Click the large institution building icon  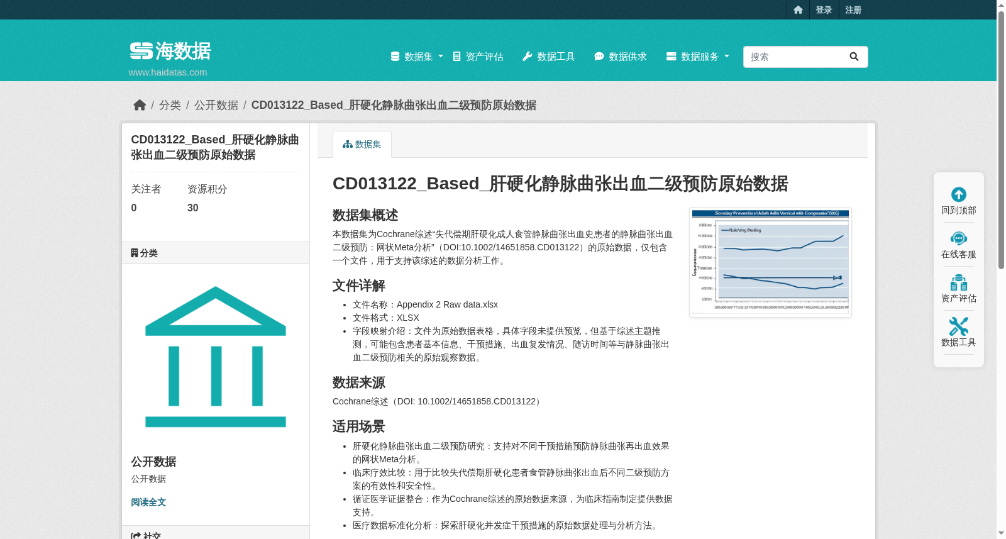[x=216, y=357]
